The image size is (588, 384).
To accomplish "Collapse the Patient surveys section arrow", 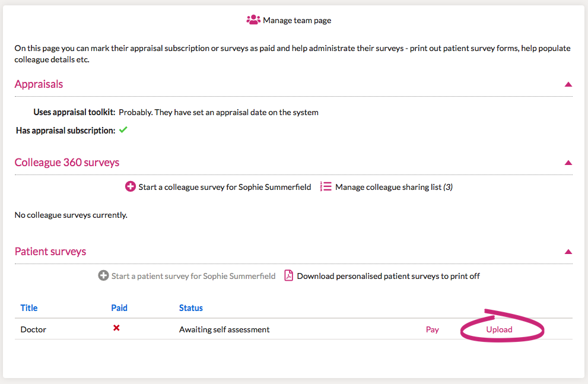I will click(568, 252).
